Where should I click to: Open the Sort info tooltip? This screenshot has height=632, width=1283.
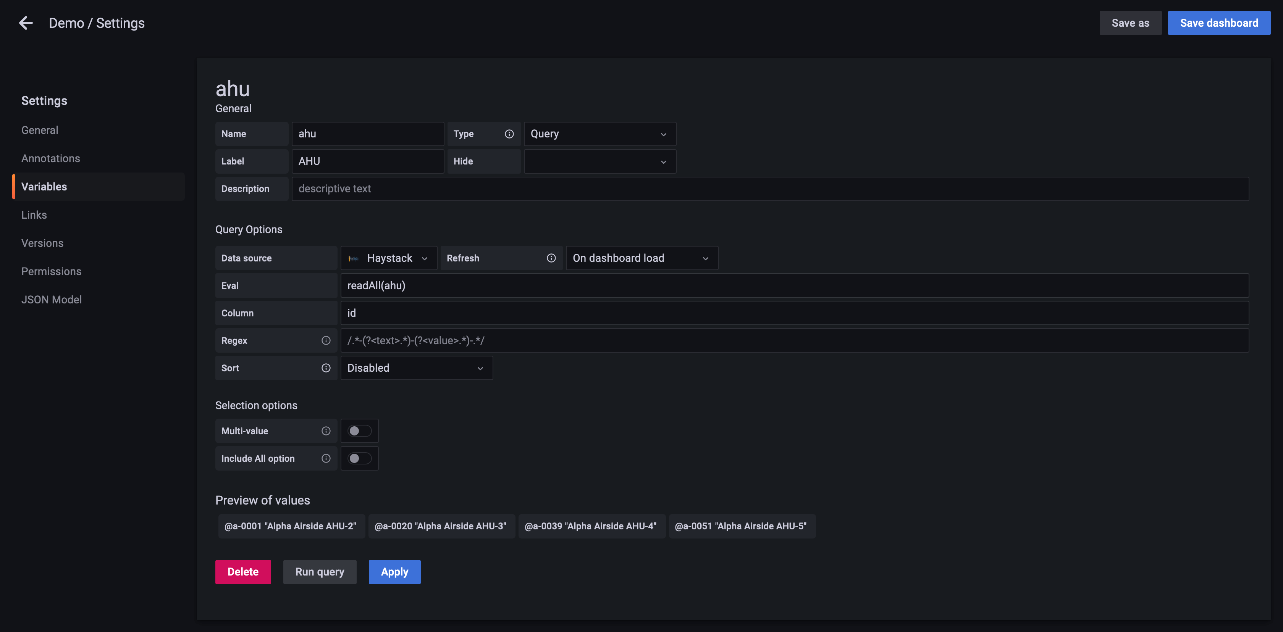326,368
